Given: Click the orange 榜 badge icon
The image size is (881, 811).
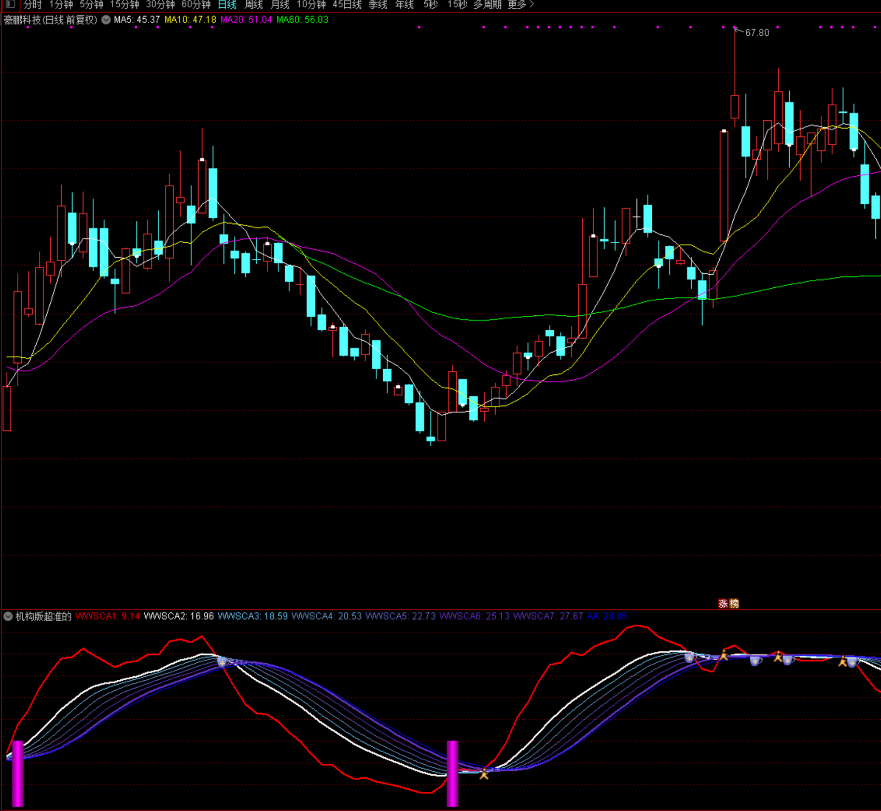Looking at the screenshot, I should click(x=734, y=604).
